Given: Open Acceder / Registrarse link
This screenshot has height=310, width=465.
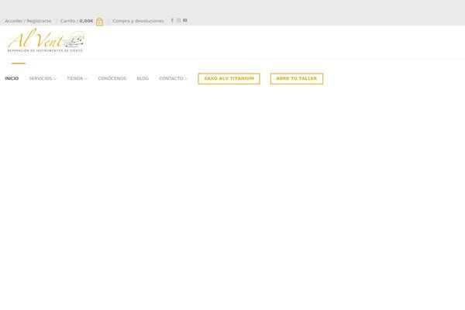Looking at the screenshot, I should pos(28,21).
